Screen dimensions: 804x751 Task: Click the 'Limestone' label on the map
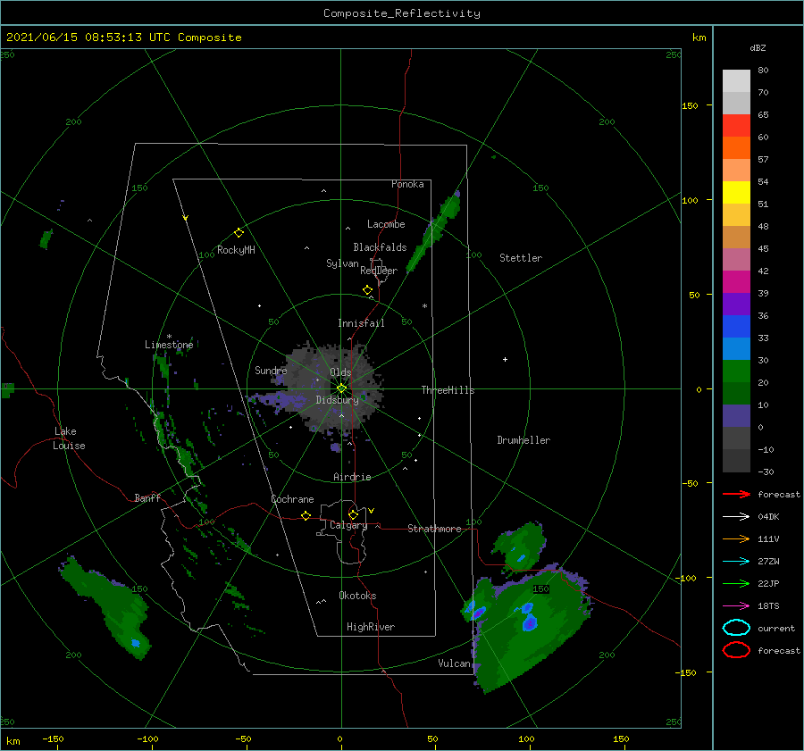click(169, 345)
